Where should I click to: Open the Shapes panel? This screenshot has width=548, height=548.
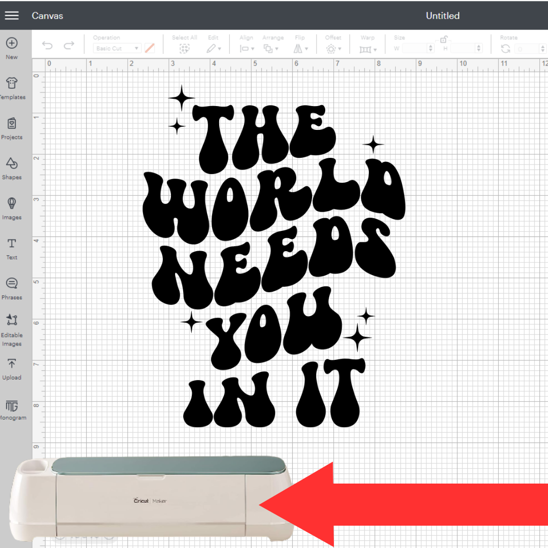[12, 168]
